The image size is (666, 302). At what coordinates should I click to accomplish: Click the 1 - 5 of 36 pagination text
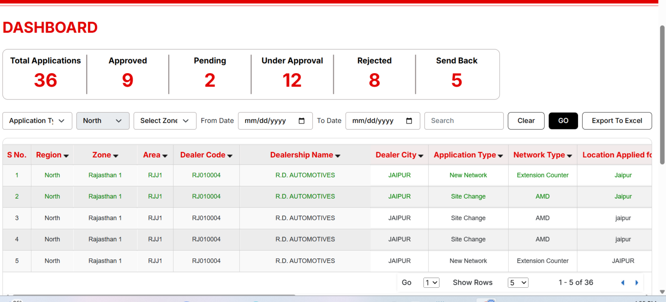coord(576,283)
